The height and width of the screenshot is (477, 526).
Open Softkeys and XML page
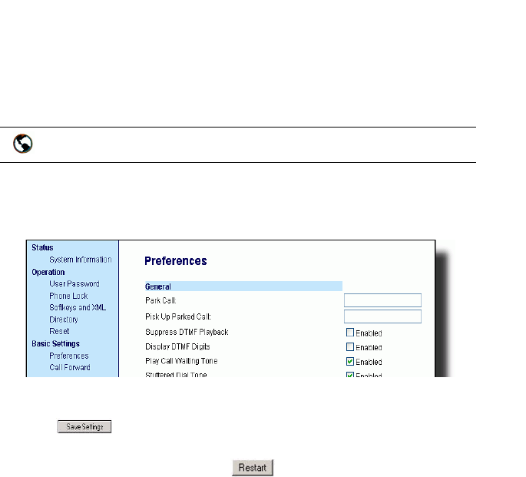[x=78, y=307]
